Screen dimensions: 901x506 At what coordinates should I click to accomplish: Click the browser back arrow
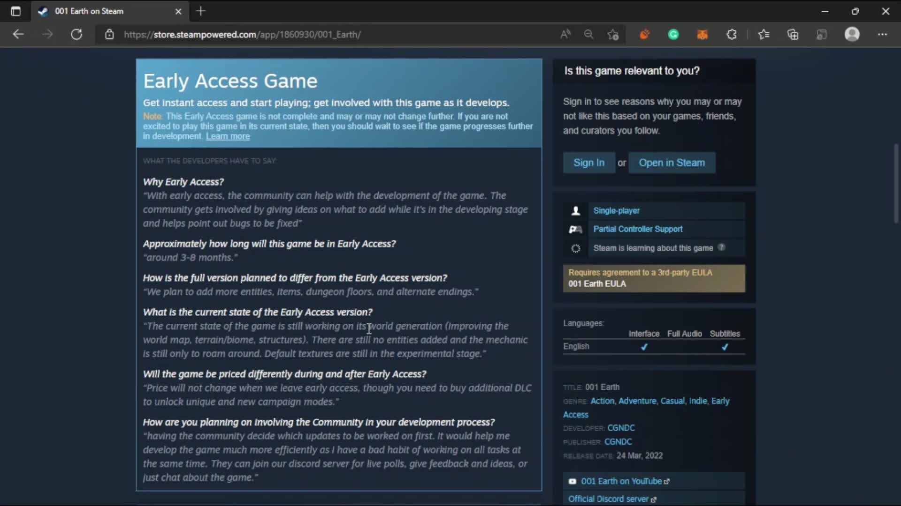pos(18,34)
